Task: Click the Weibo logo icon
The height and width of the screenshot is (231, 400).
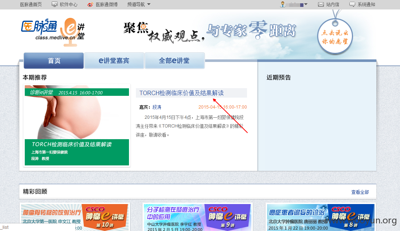Action: (90, 5)
